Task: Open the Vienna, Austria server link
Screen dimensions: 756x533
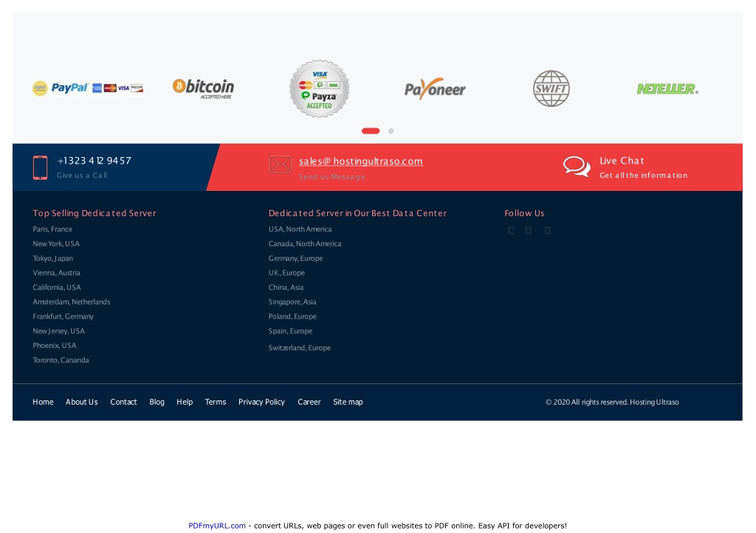Action: 56,273
